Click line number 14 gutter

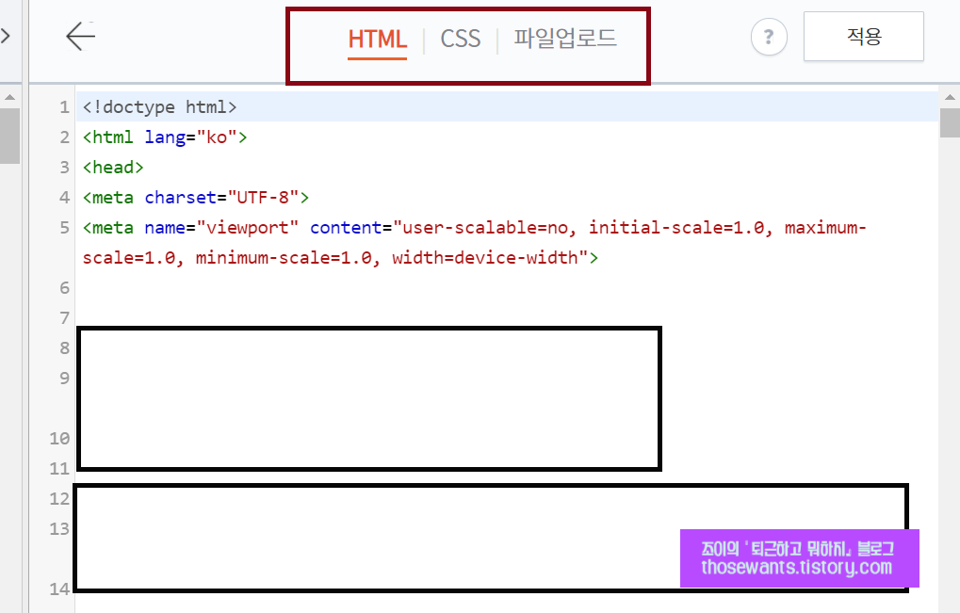pyautogui.click(x=58, y=589)
